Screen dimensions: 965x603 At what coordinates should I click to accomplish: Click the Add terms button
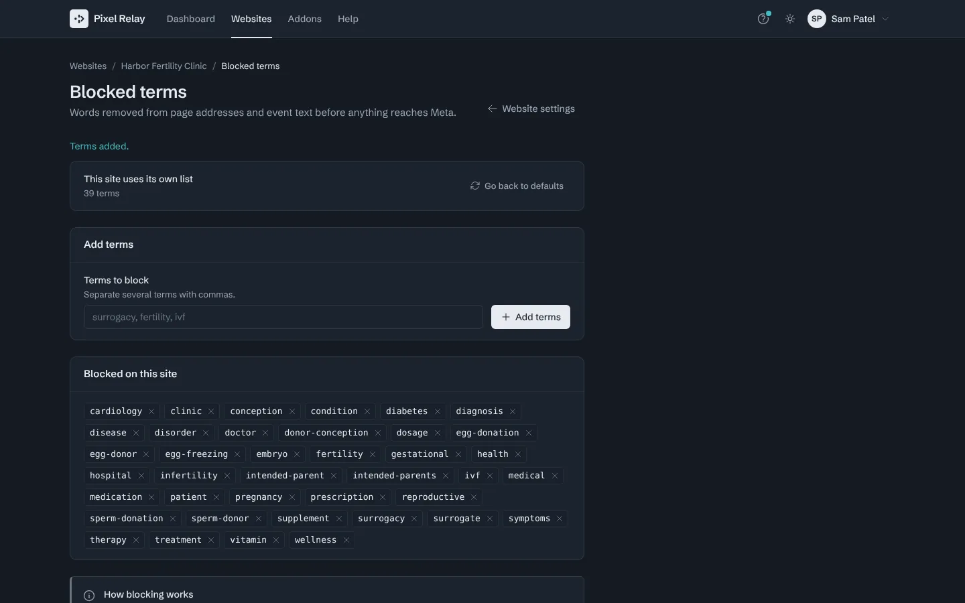[x=531, y=317]
